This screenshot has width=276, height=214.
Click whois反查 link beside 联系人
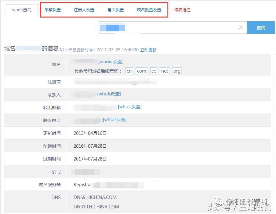point(109,94)
